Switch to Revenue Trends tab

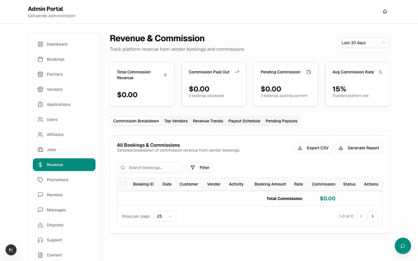click(x=208, y=121)
